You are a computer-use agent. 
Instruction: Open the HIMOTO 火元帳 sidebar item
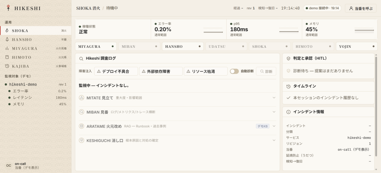[36, 57]
